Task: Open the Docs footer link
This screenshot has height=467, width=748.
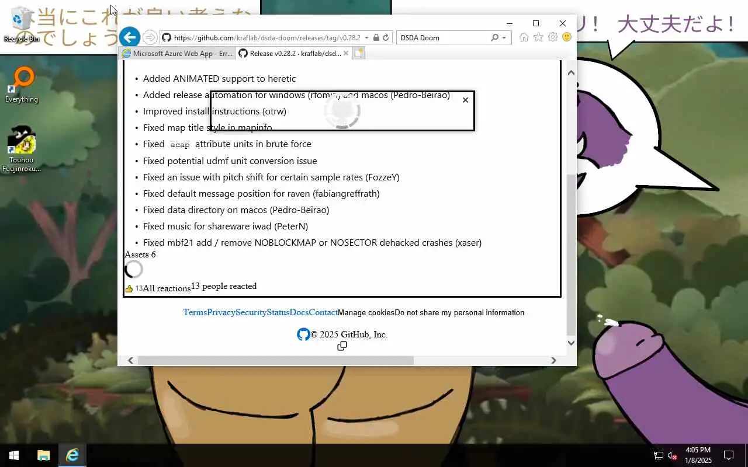Action: tap(299, 312)
